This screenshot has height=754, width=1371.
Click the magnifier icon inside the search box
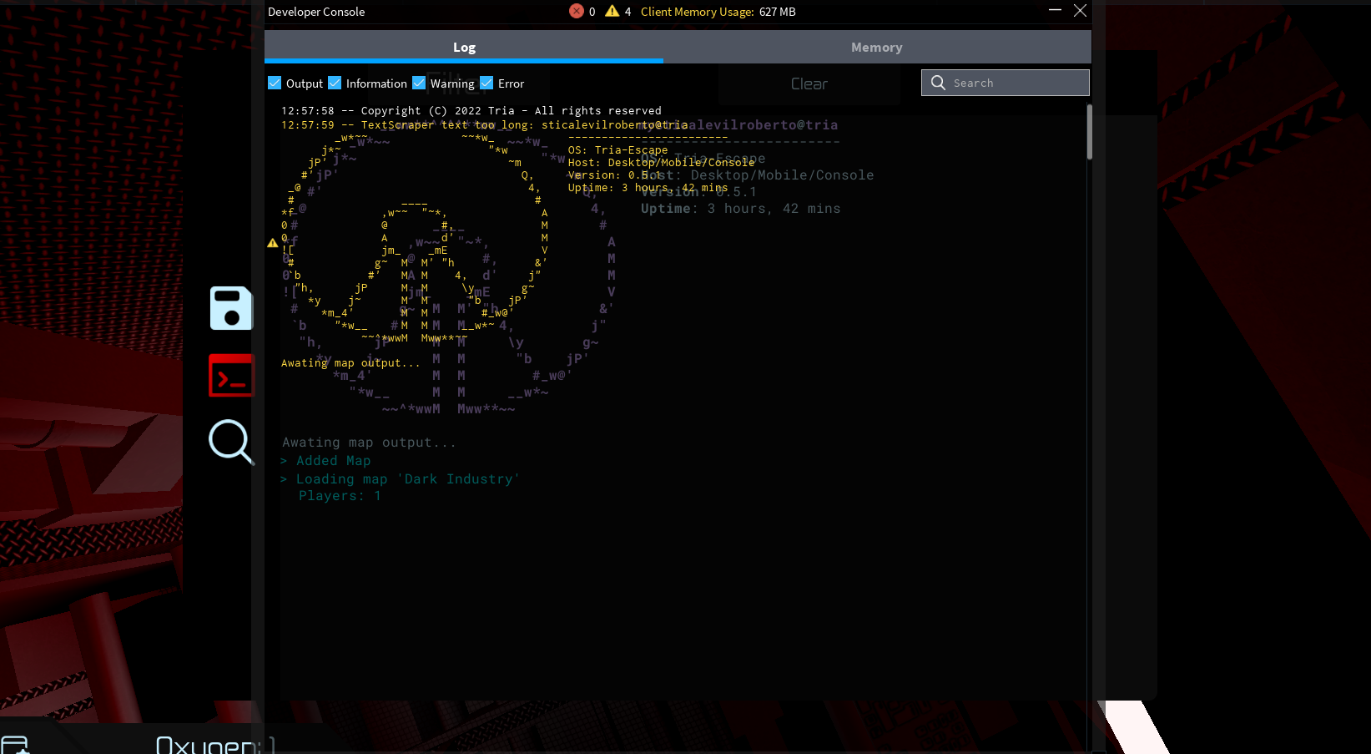point(938,82)
